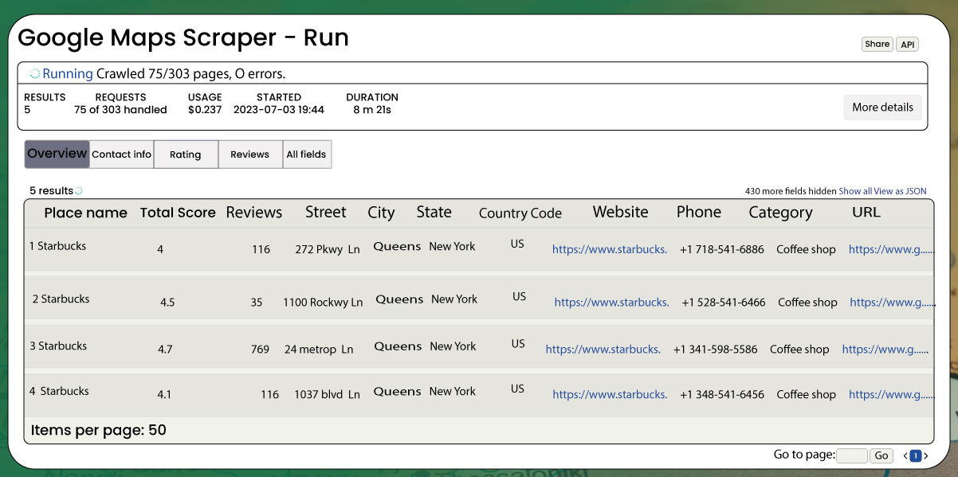
Task: Open the Rating tab
Action: click(x=186, y=154)
